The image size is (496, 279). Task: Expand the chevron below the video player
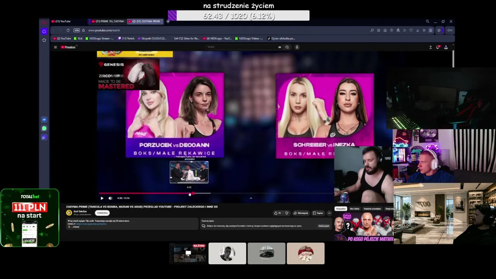click(251, 198)
